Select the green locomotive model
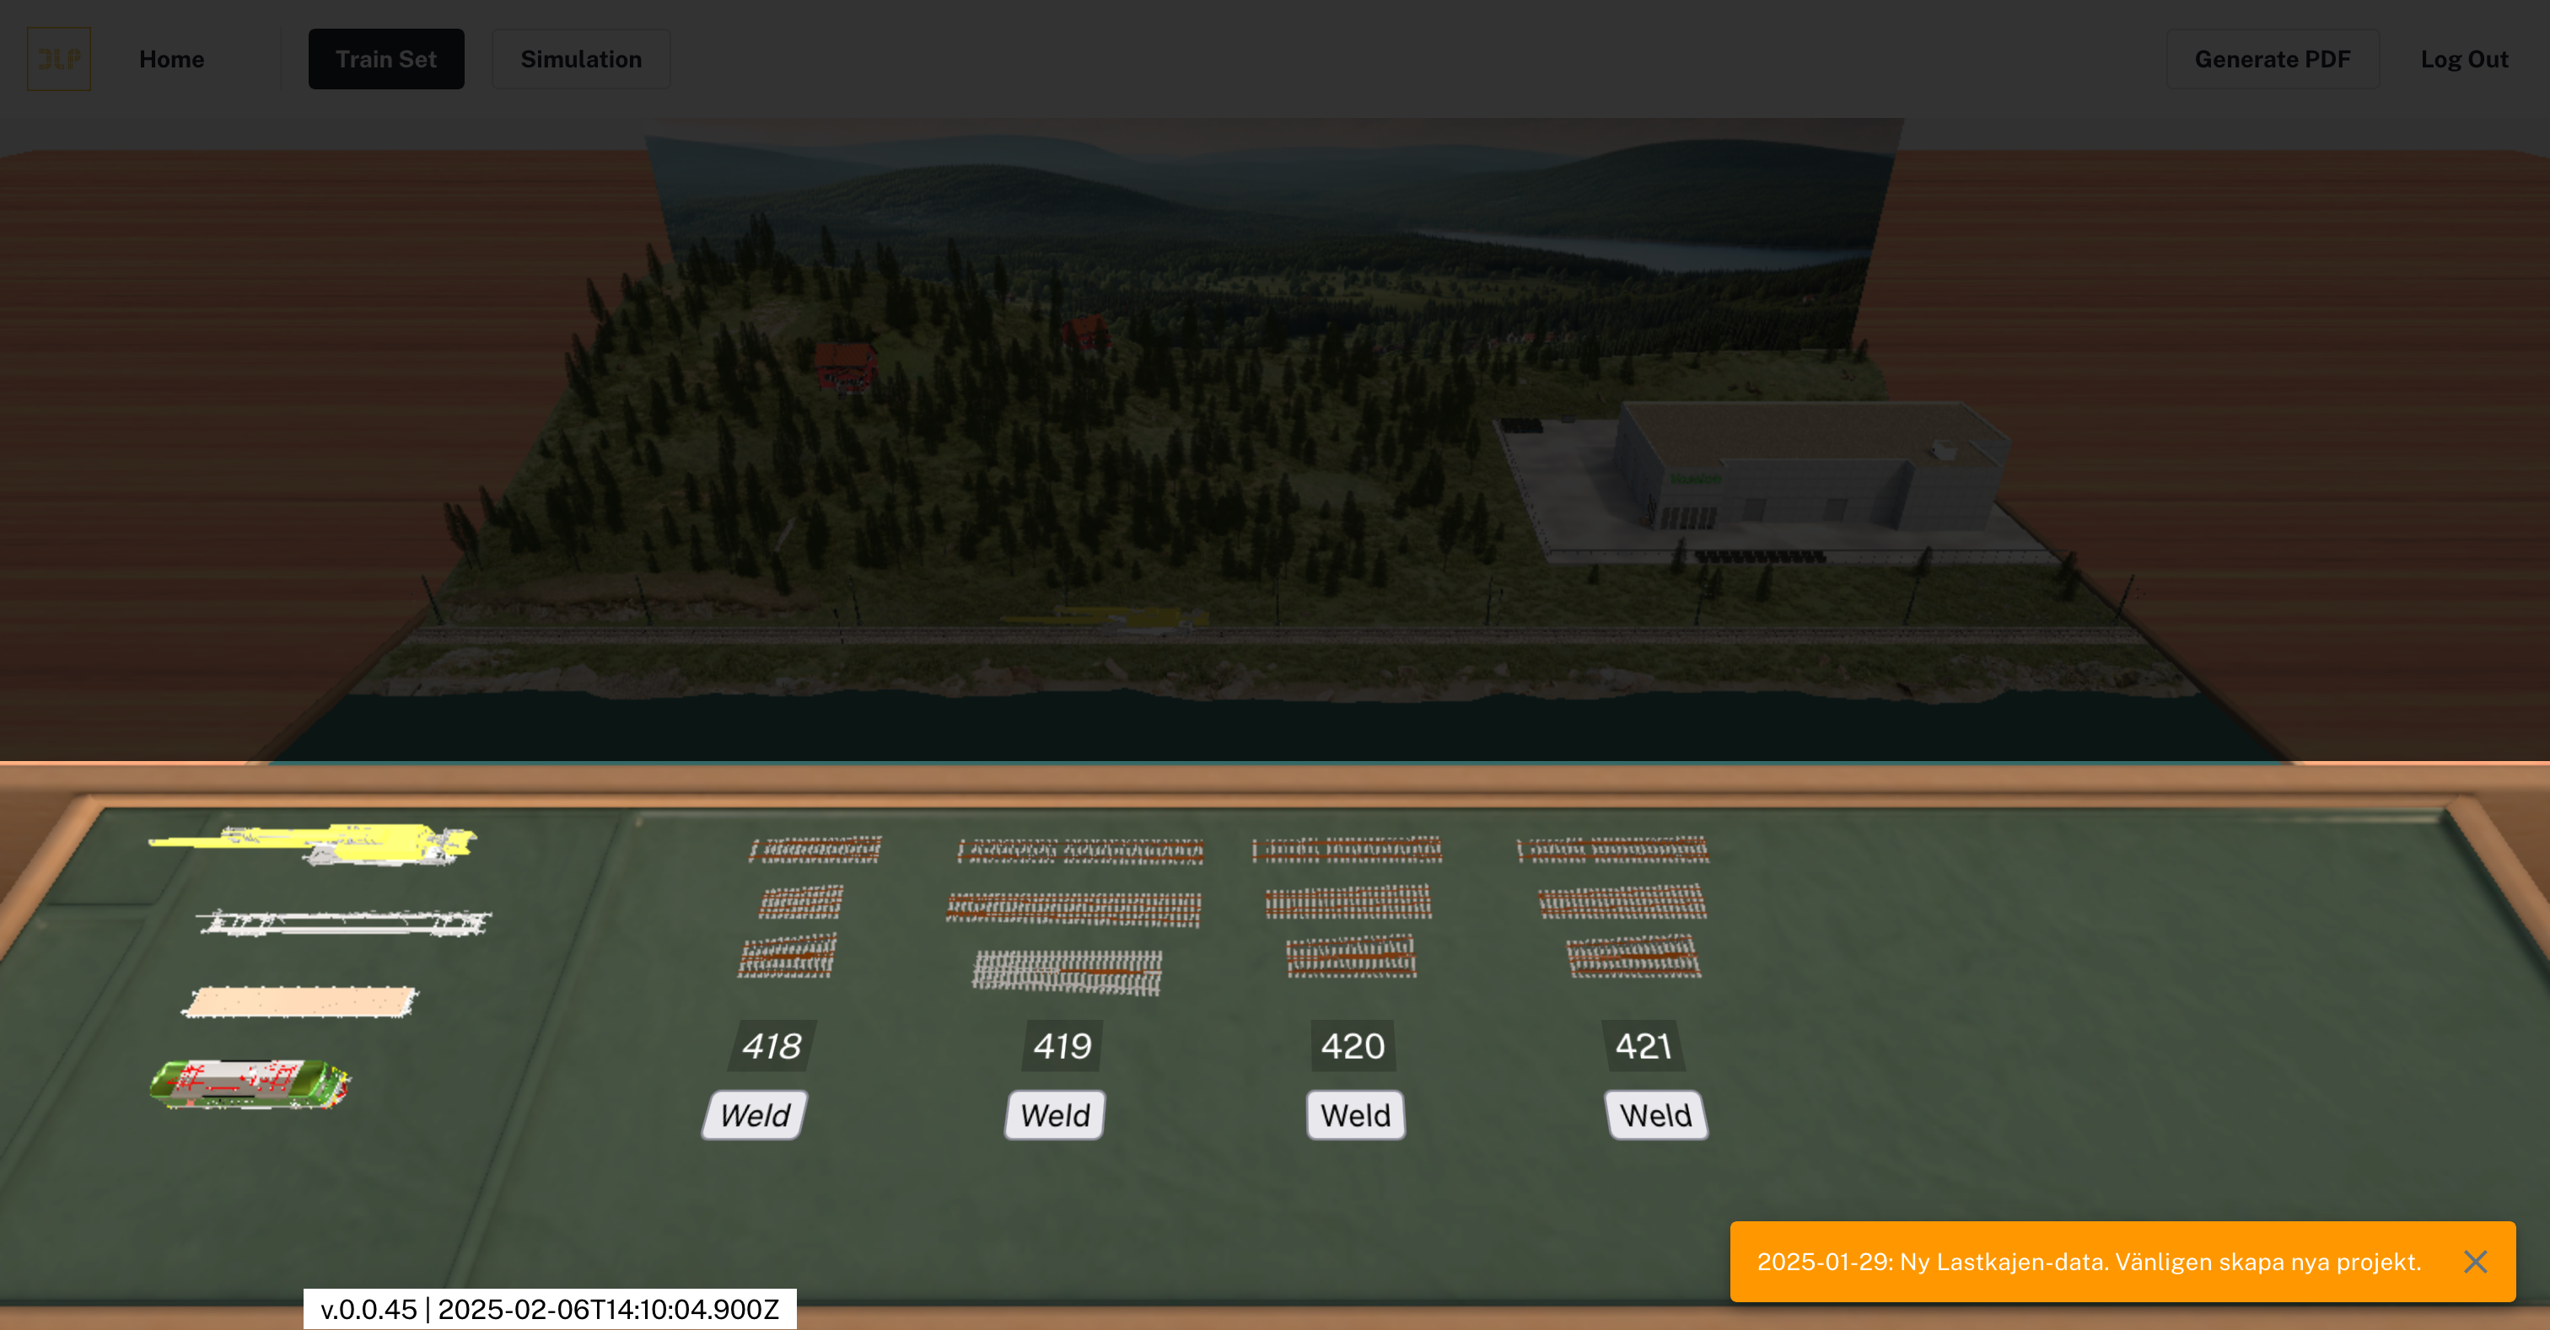This screenshot has width=2550, height=1330. pyautogui.click(x=250, y=1085)
